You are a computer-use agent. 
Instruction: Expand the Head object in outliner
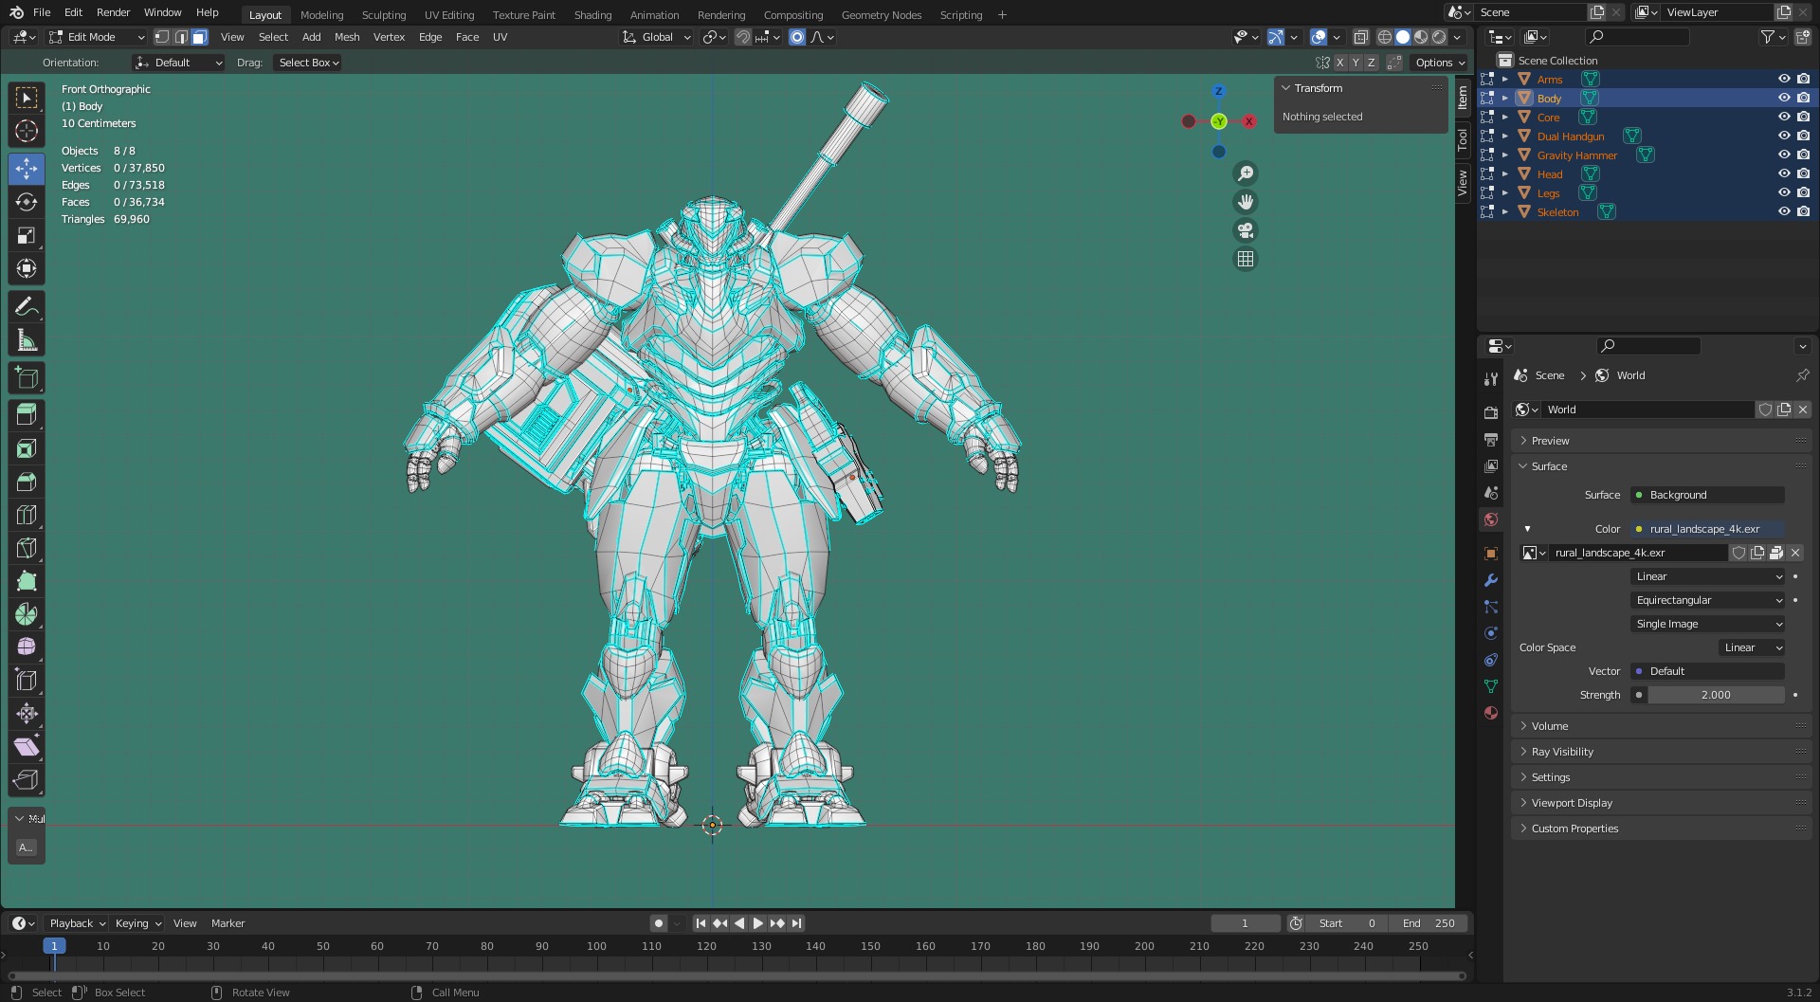coord(1505,174)
